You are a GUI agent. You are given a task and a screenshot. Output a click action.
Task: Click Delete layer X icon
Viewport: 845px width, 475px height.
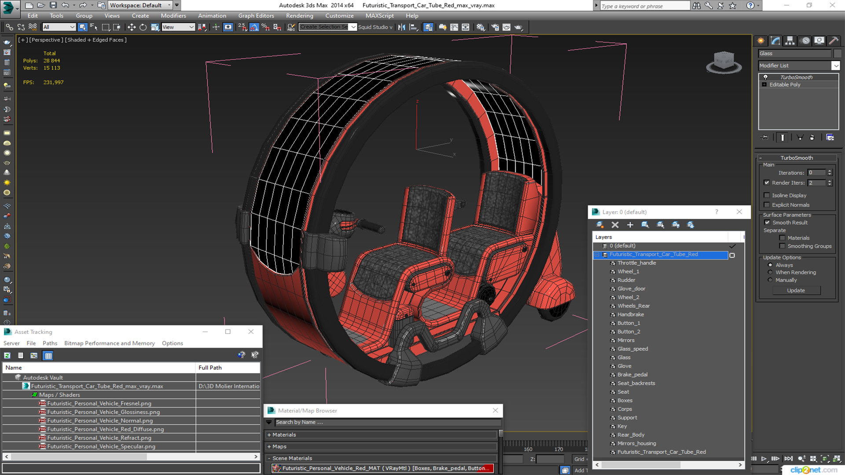[x=615, y=225]
